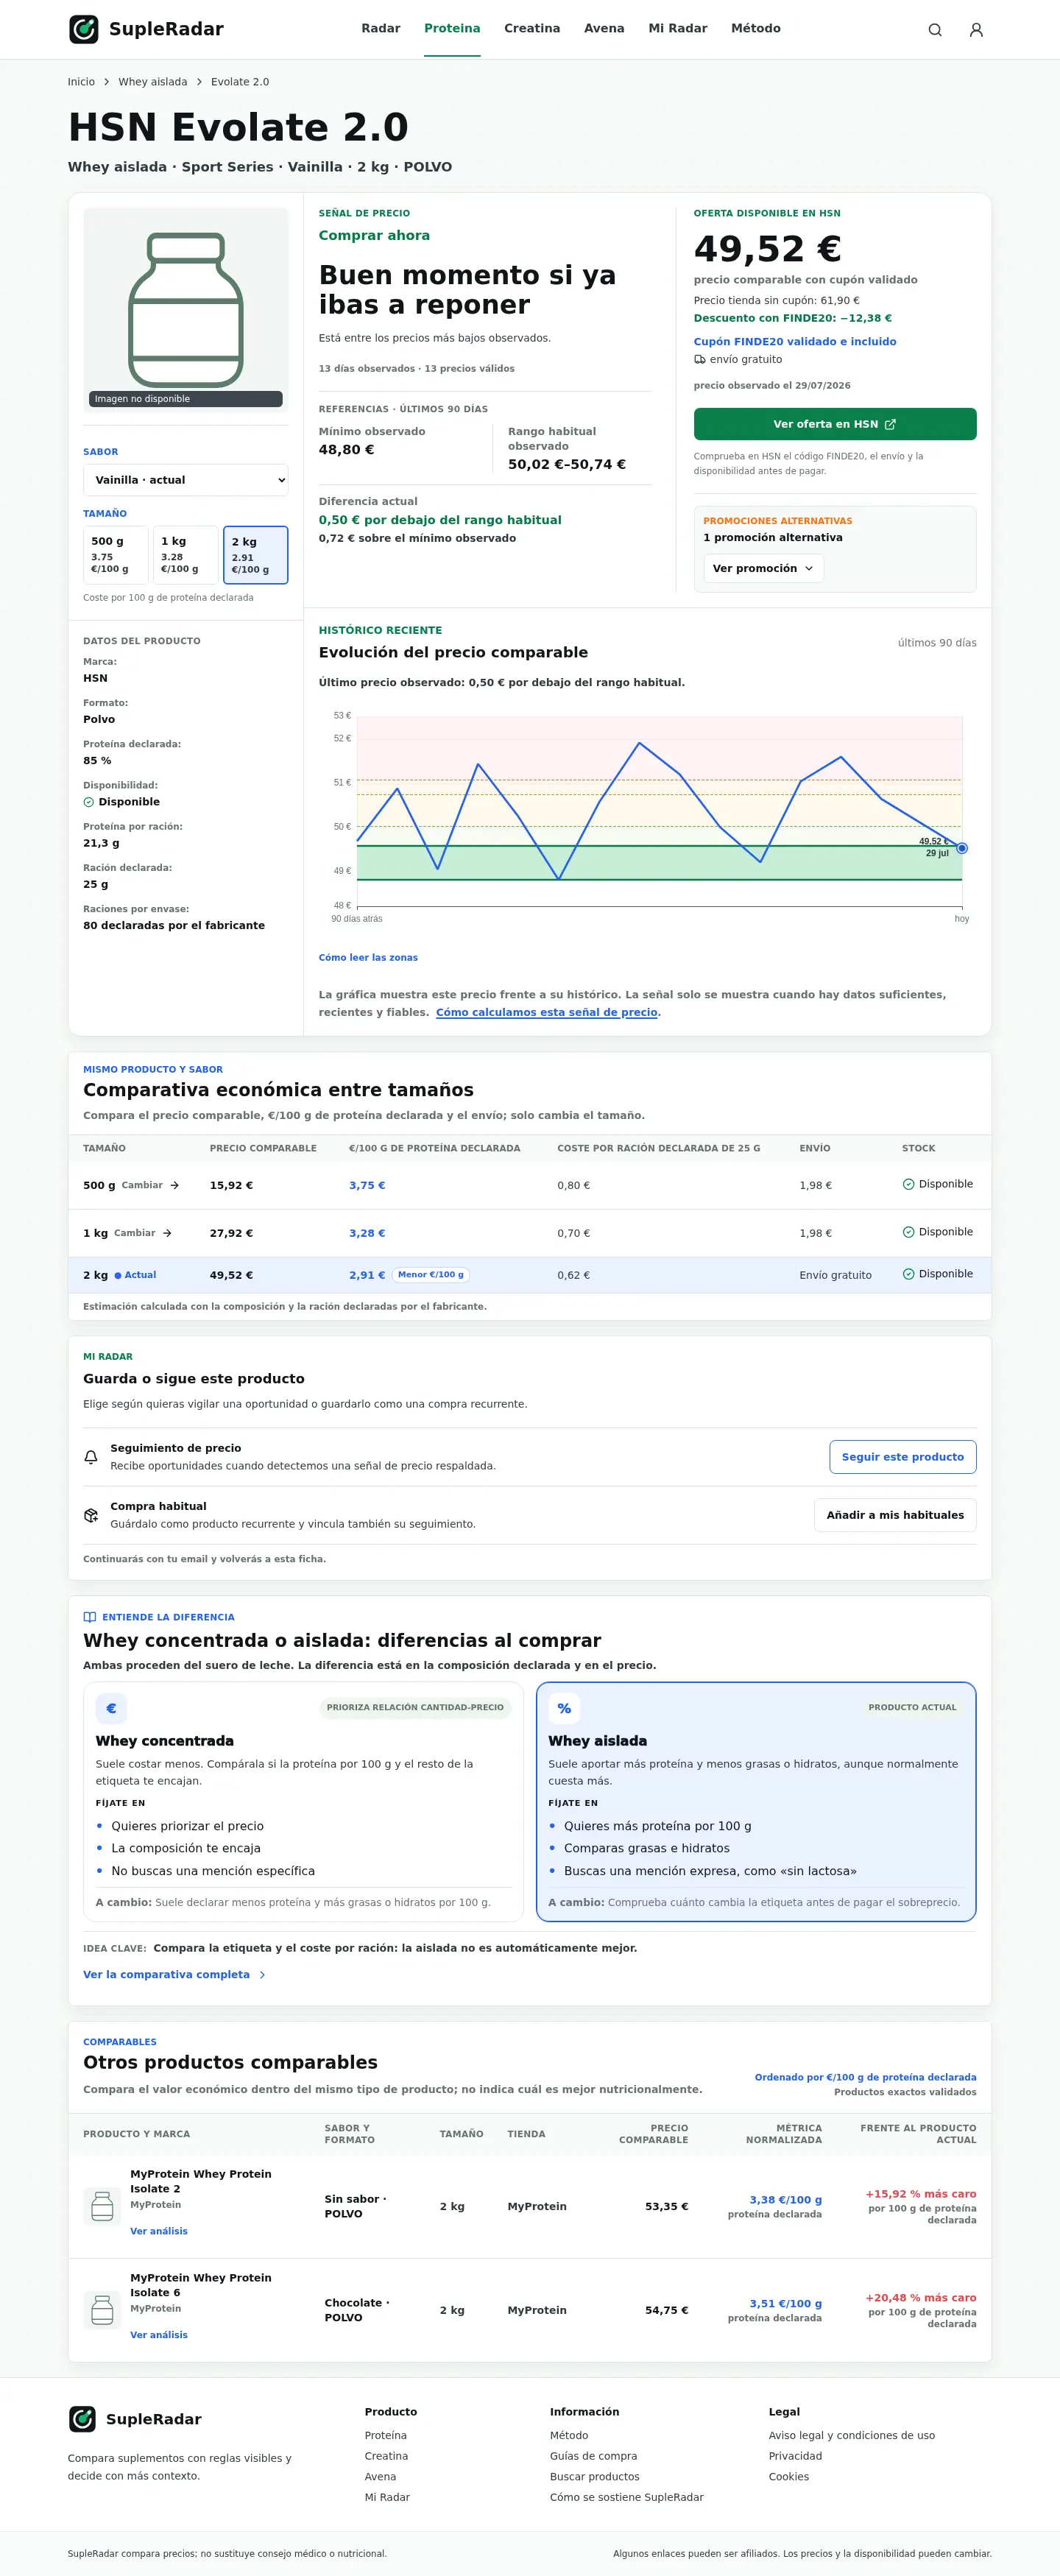Image resolution: width=1060 pixels, height=2576 pixels.
Task: Open footer Buscar productos link
Action: [595, 2477]
